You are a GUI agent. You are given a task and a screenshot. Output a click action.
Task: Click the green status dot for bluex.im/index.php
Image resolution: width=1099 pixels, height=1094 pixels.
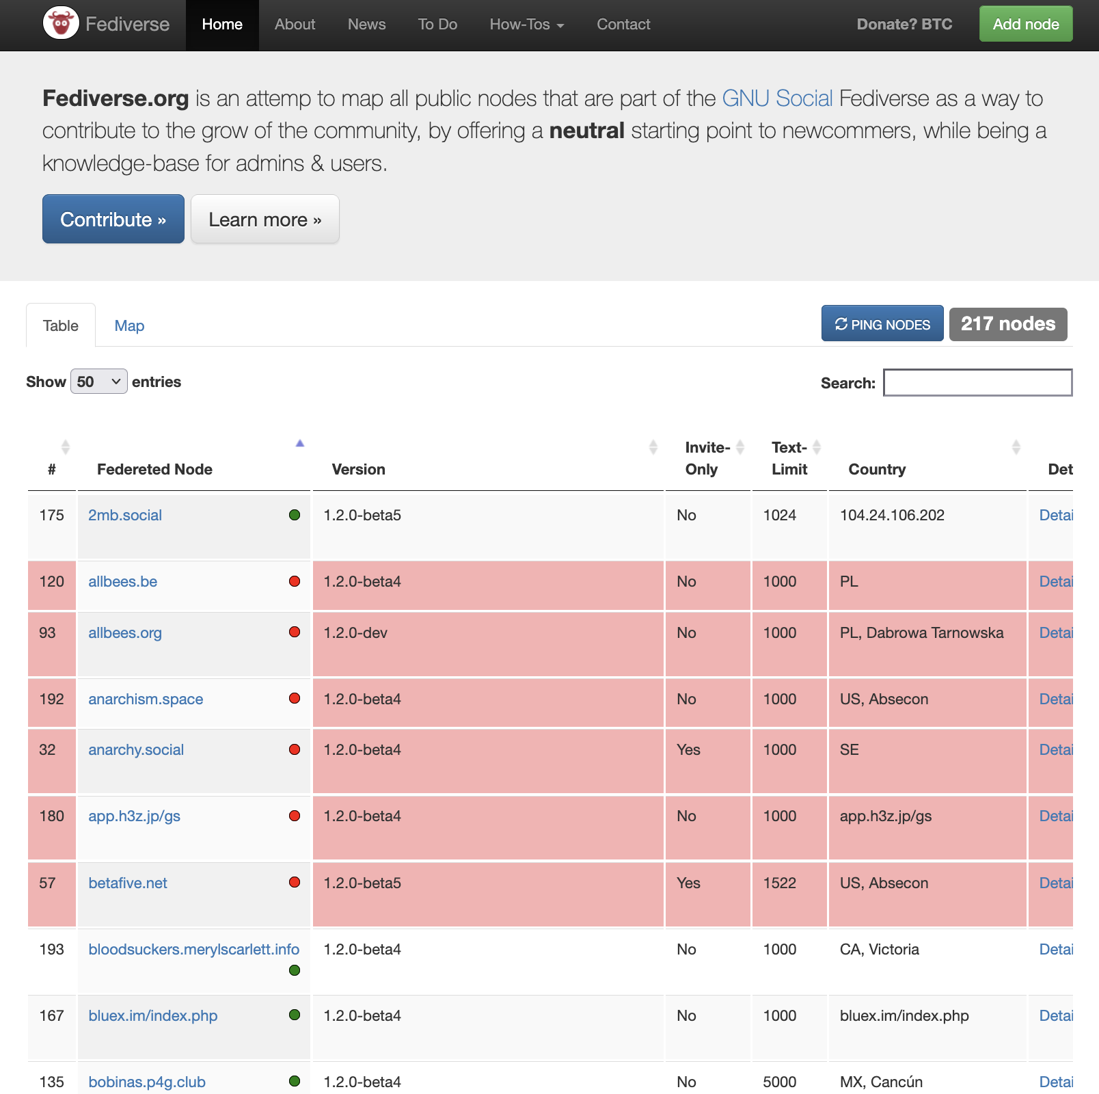tap(295, 1015)
